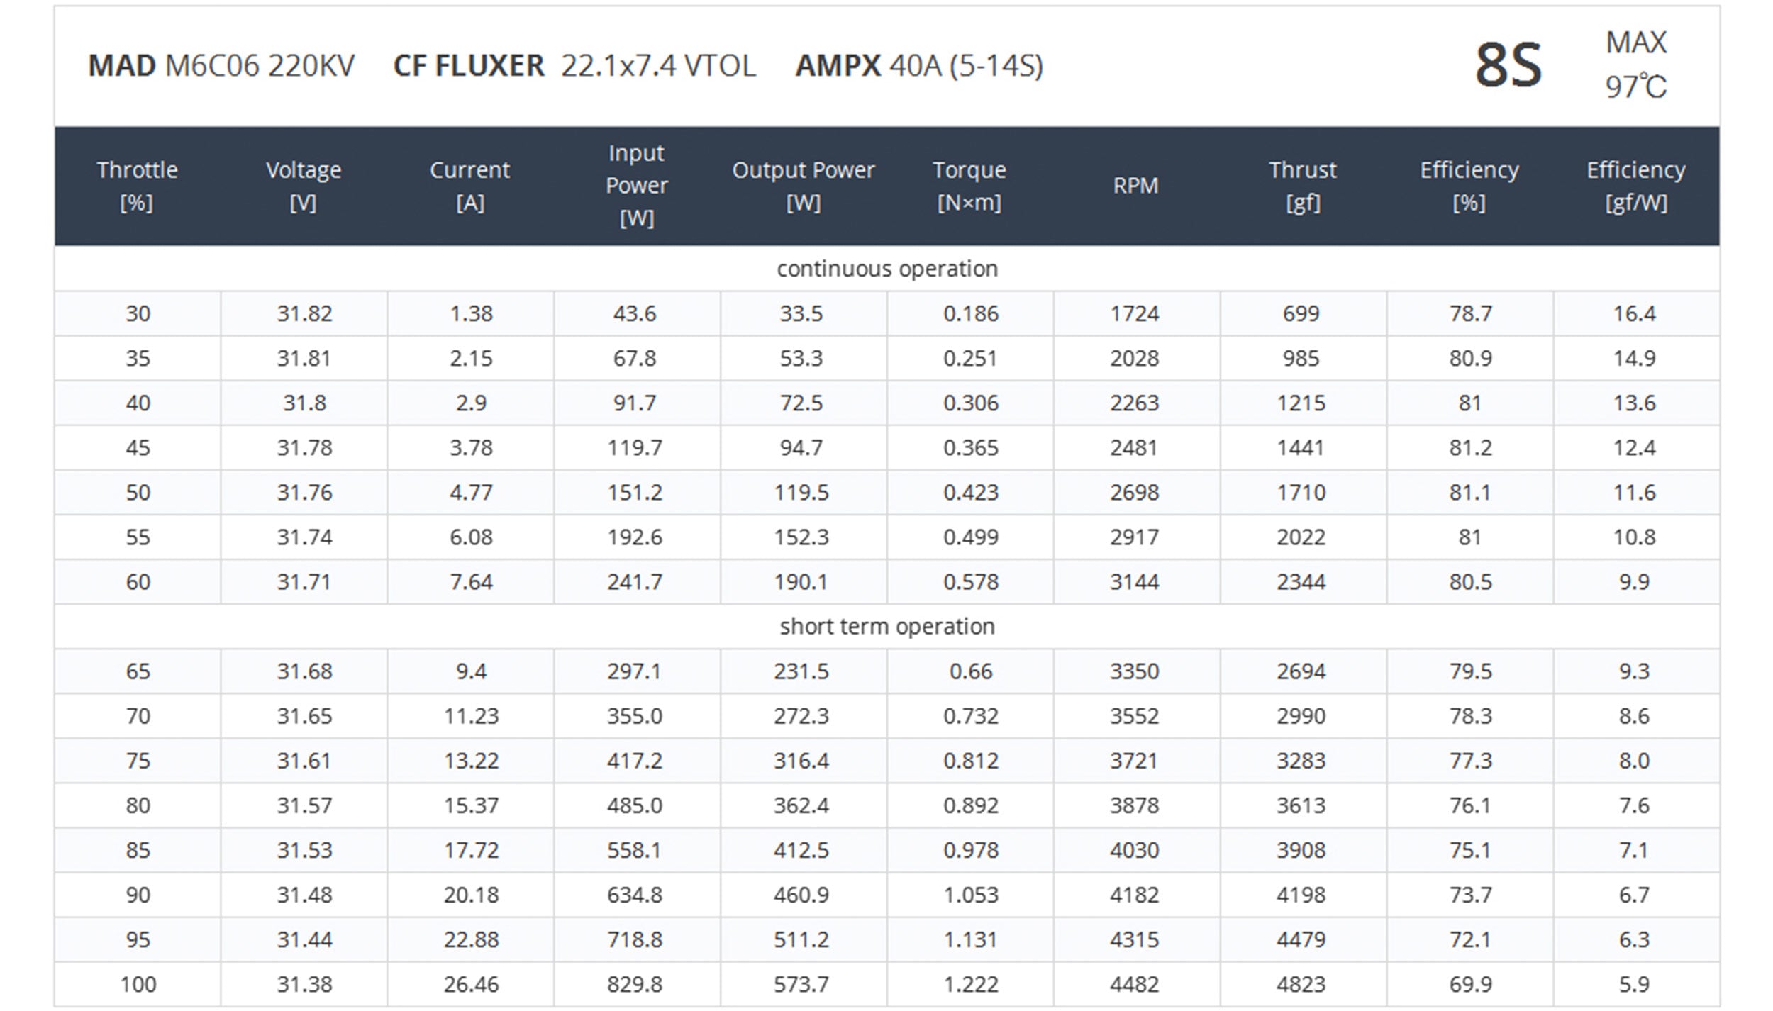The width and height of the screenshot is (1773, 1011).
Task: Select the 'continuous operation' section label
Action: coord(887,269)
